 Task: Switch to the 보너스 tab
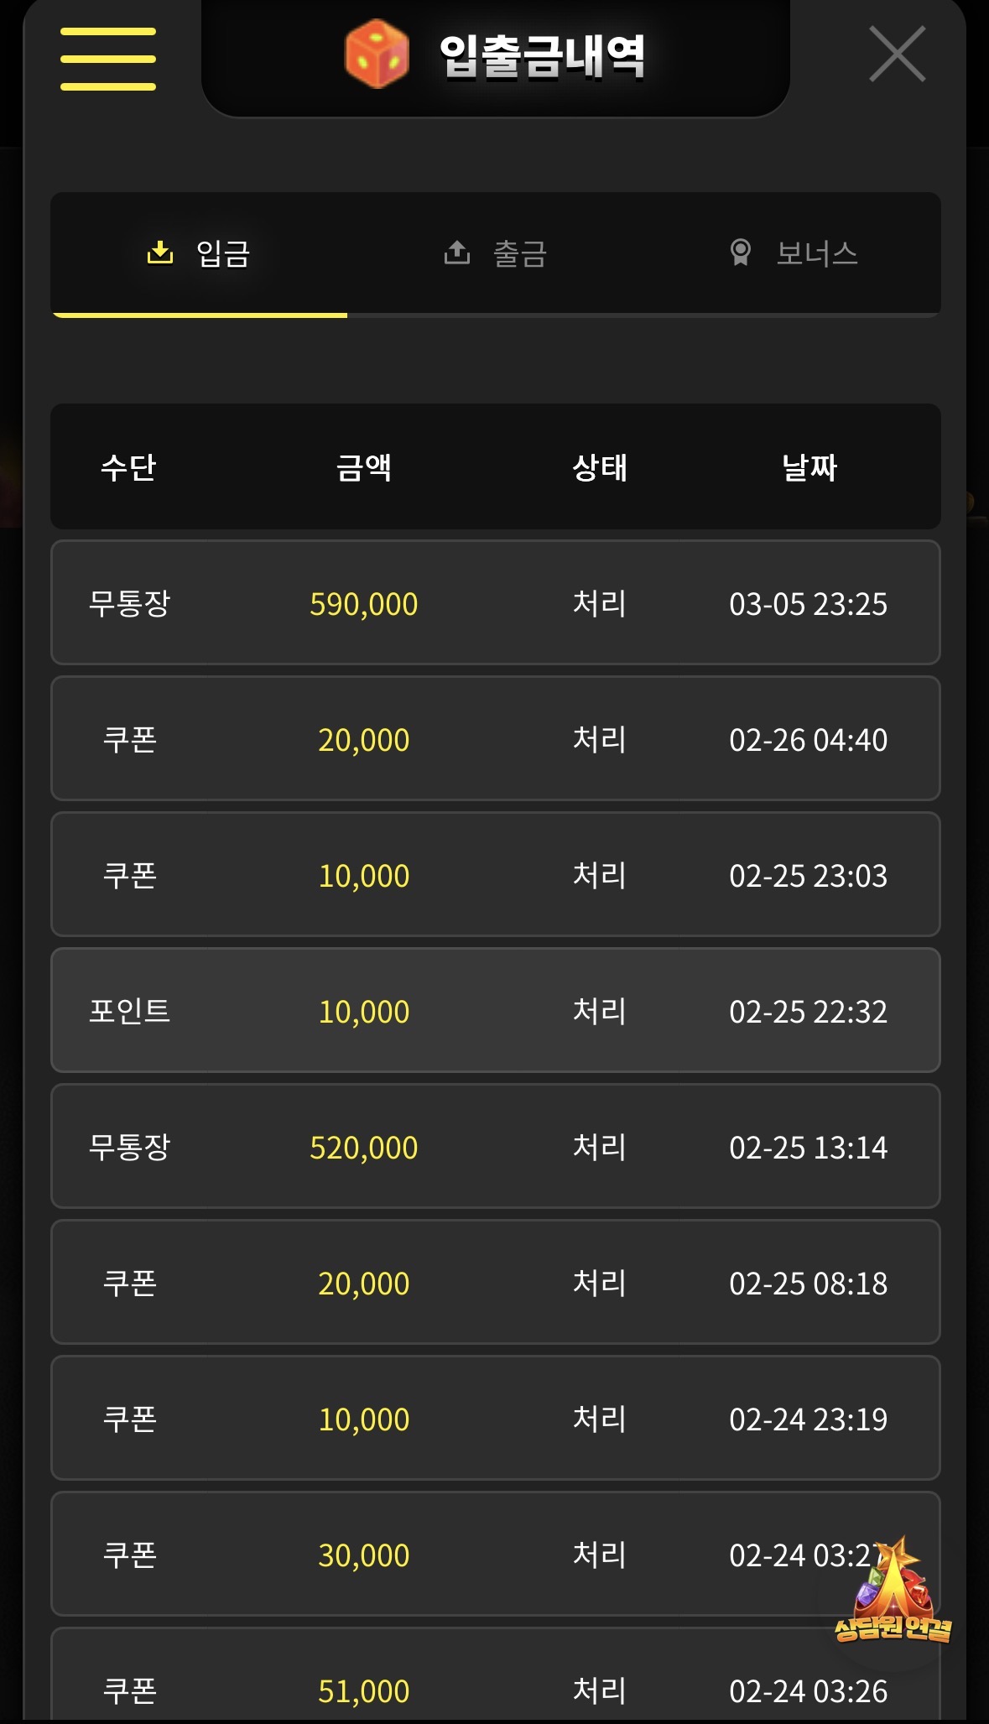pyautogui.click(x=816, y=253)
